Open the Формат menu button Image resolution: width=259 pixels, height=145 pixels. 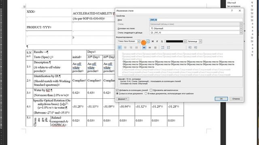(123, 99)
